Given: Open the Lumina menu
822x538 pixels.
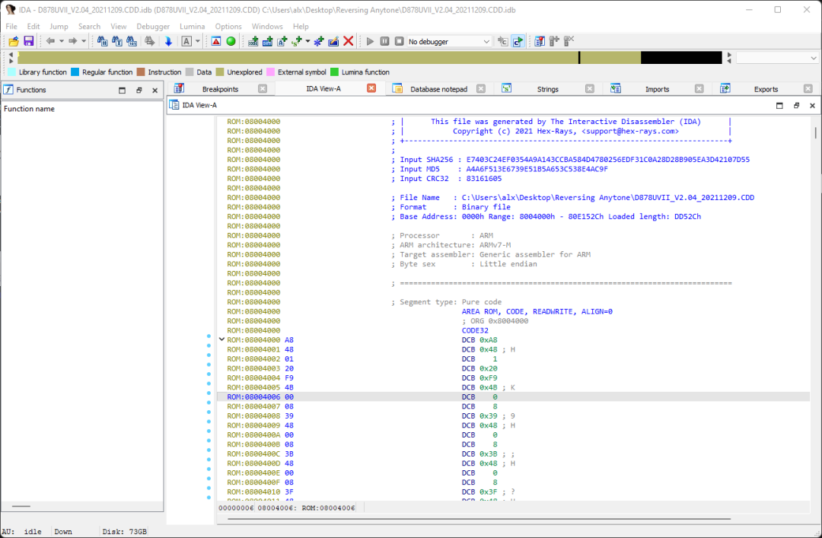Looking at the screenshot, I should pos(192,27).
